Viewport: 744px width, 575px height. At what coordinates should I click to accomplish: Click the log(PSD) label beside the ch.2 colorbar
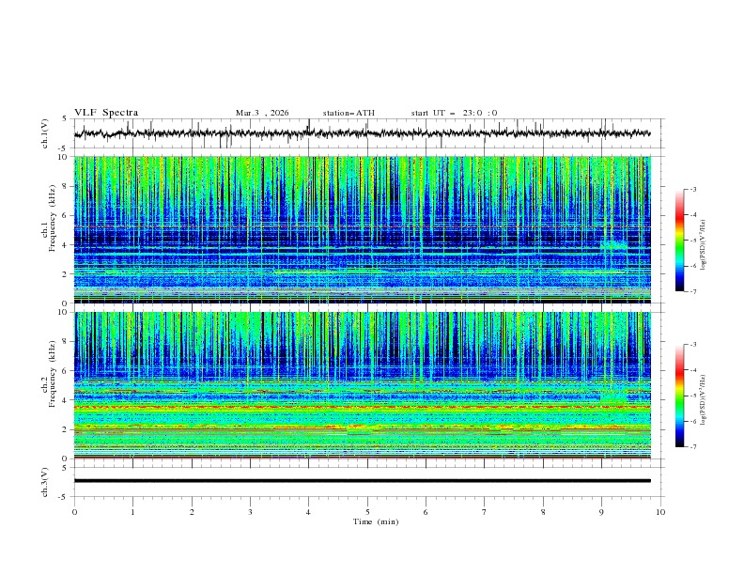pyautogui.click(x=703, y=400)
